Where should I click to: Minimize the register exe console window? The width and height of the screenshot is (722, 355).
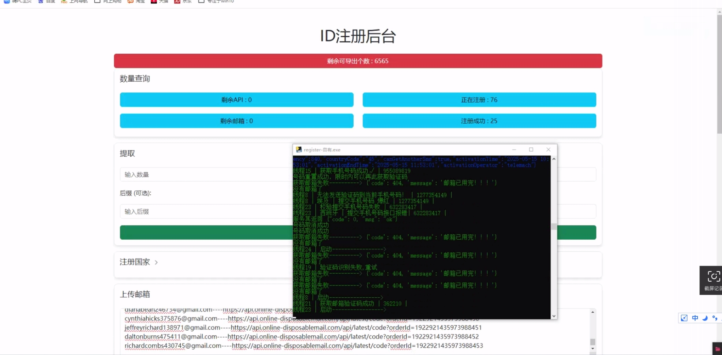click(514, 150)
